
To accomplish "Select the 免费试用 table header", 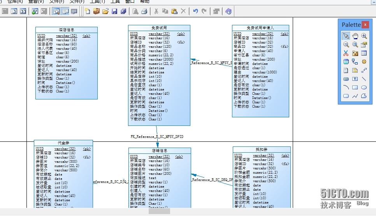I will click(x=159, y=28).
